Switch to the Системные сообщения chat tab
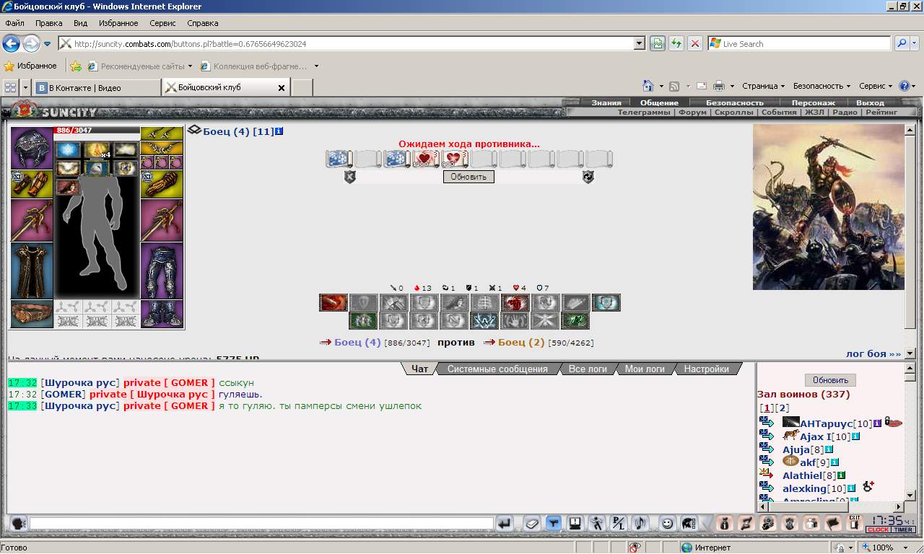Image resolution: width=924 pixels, height=554 pixels. coord(497,369)
